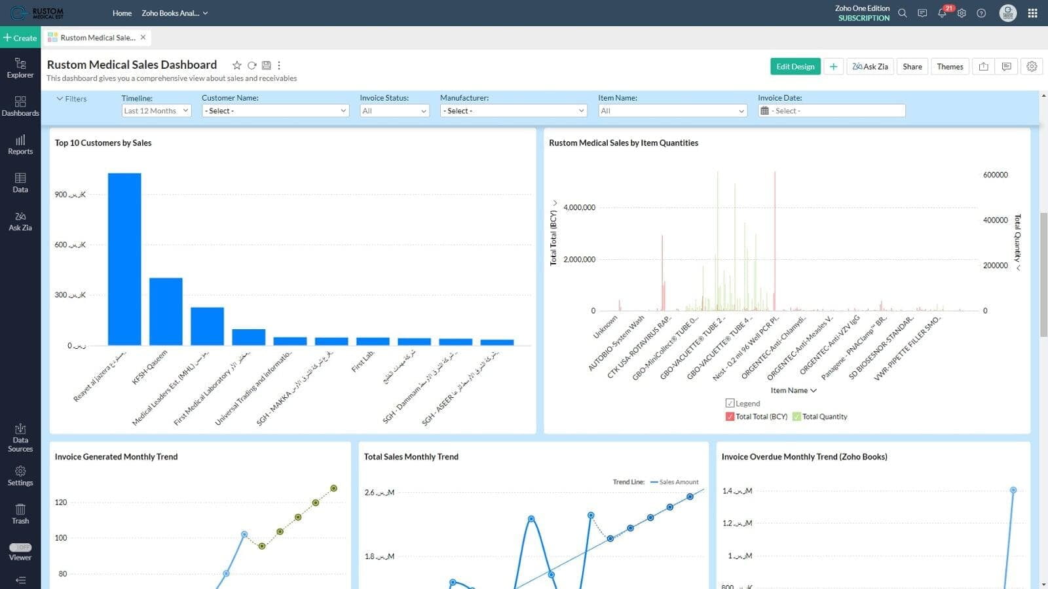Viewport: 1048px width, 589px height.
Task: Open the chat icon in top bar
Action: (x=922, y=13)
